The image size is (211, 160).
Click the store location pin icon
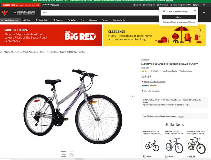pyautogui.click(x=15, y=13)
